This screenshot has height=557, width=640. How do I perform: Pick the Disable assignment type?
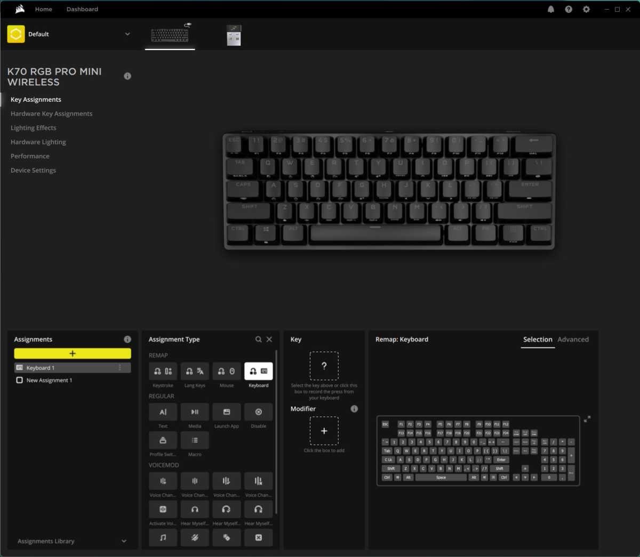[x=259, y=412]
